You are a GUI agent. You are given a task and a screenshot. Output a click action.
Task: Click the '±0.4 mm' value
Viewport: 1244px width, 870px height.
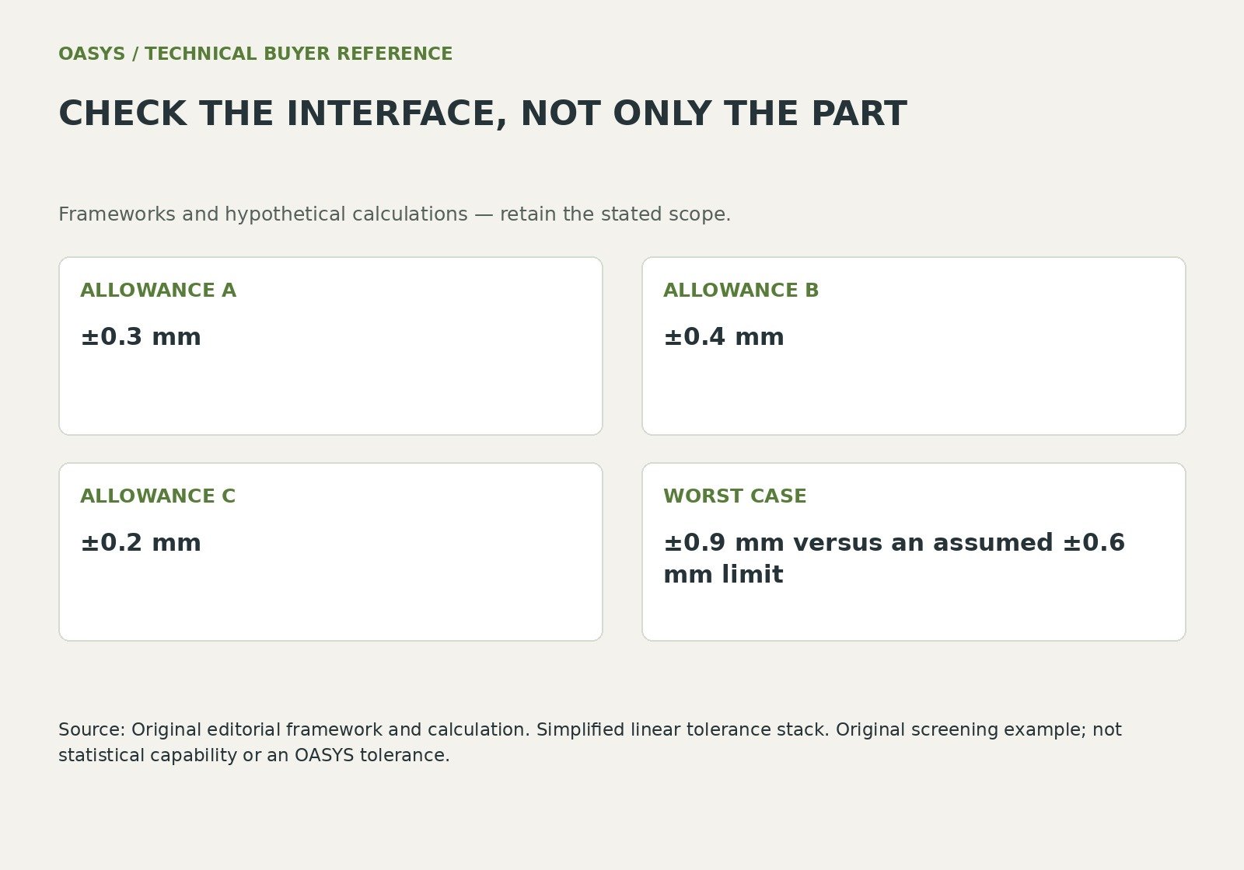tap(724, 336)
